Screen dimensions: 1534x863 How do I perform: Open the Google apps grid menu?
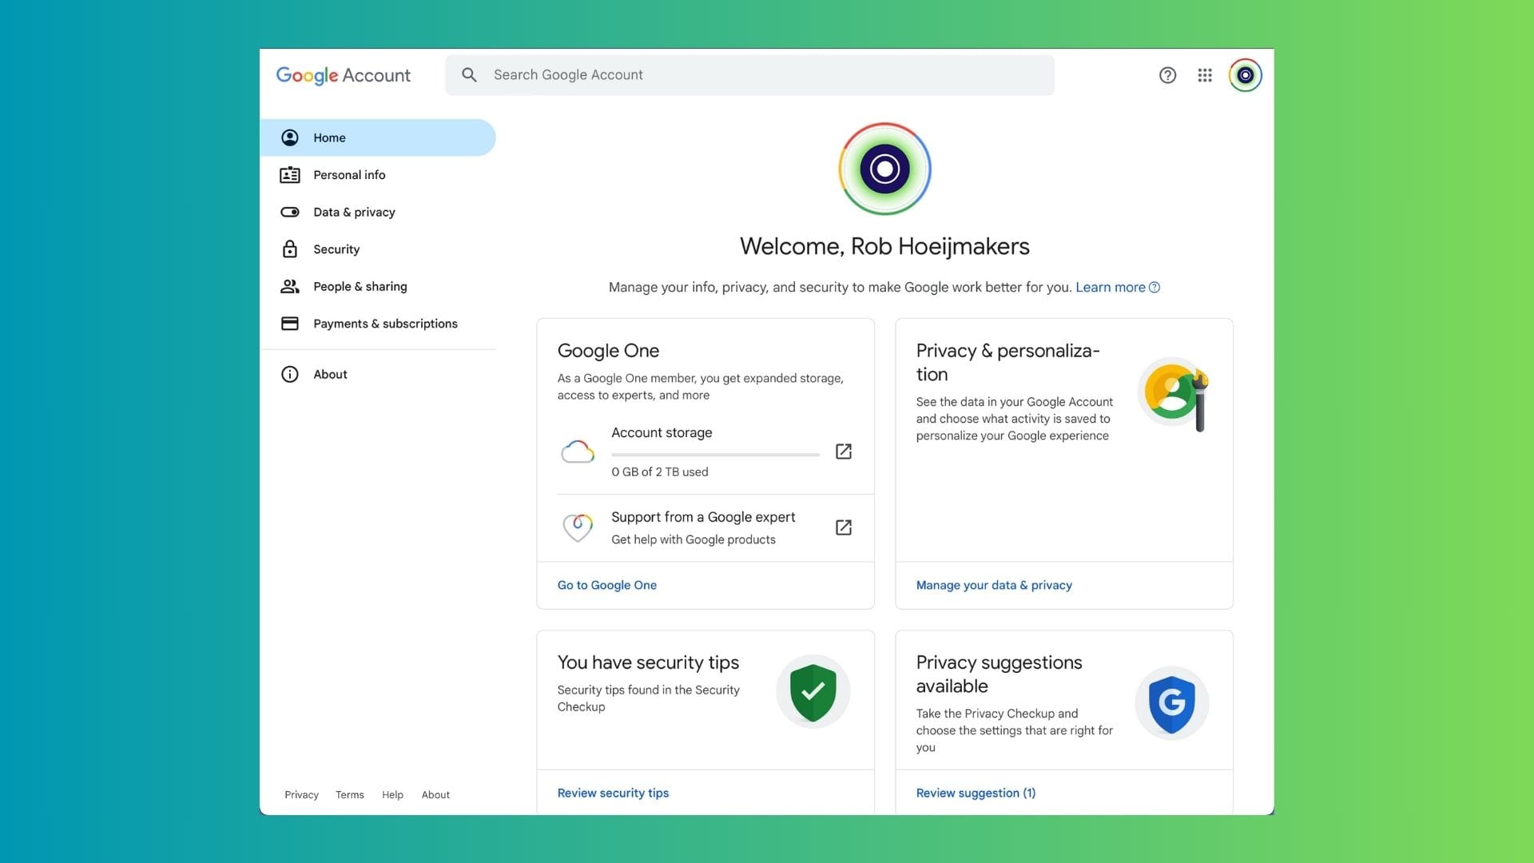[x=1205, y=75]
